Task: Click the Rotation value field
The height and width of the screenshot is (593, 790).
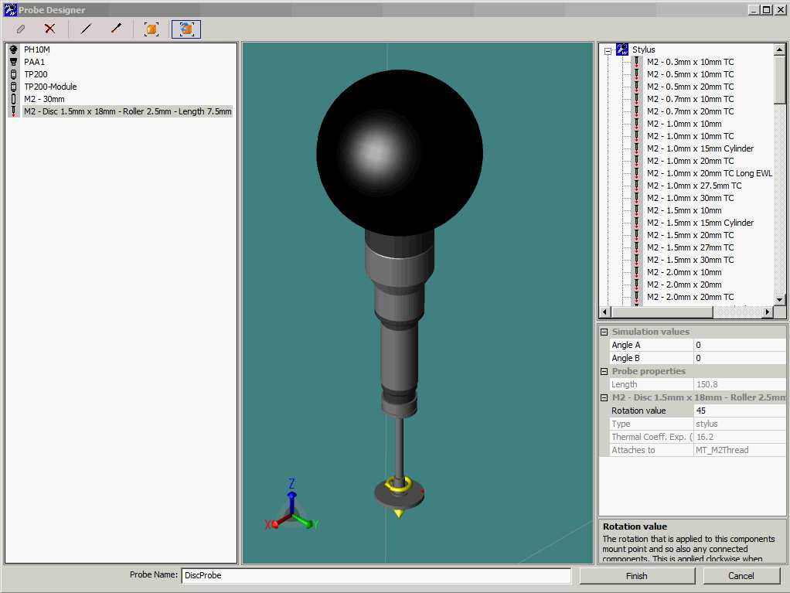Action: click(739, 411)
